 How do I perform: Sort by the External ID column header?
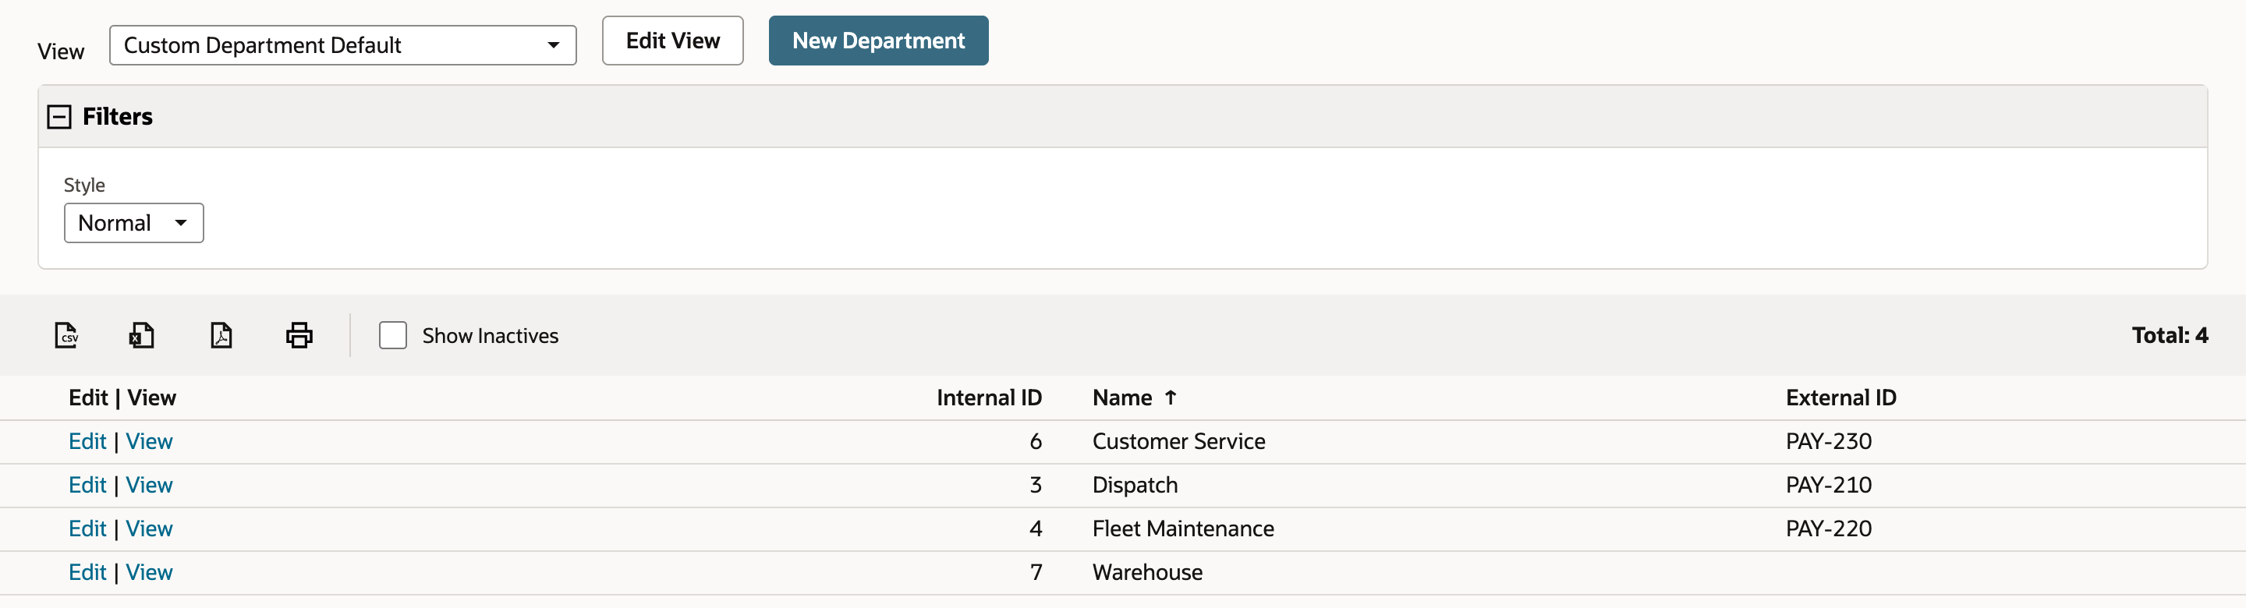click(1840, 398)
